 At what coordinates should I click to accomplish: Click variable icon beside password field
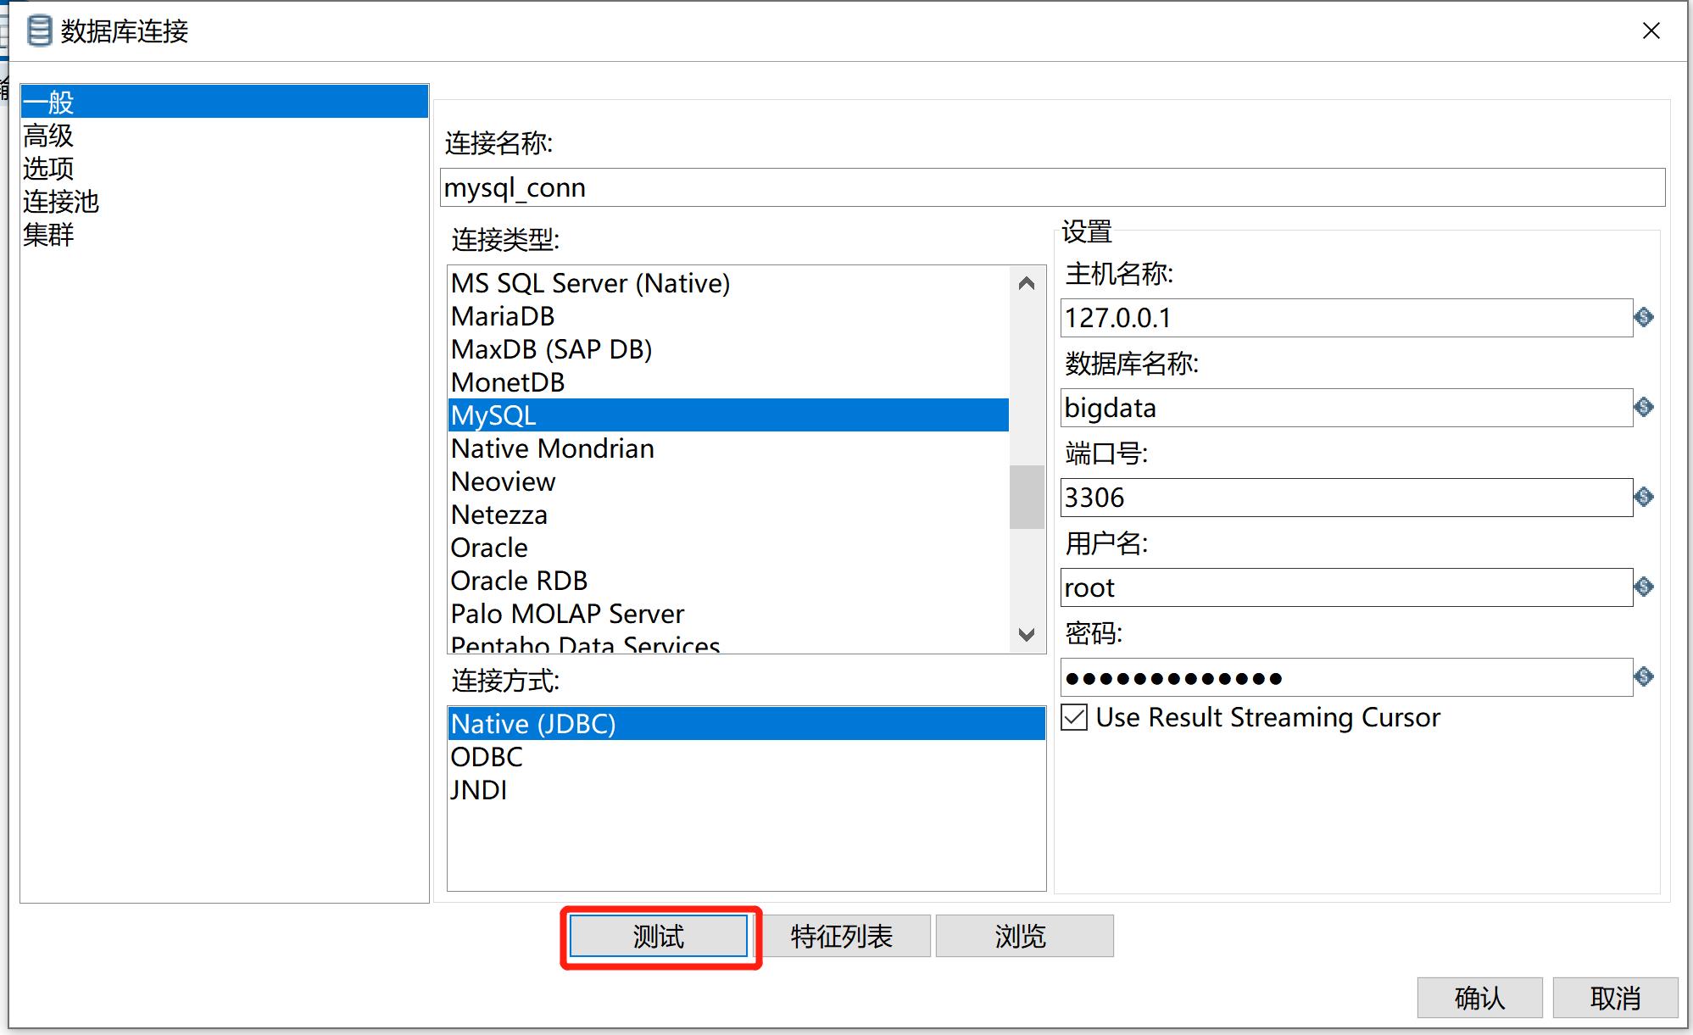pyautogui.click(x=1644, y=676)
